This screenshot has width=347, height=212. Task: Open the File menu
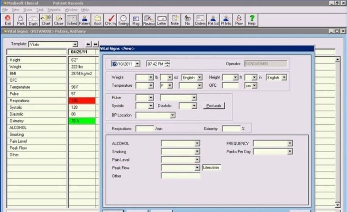5,10
